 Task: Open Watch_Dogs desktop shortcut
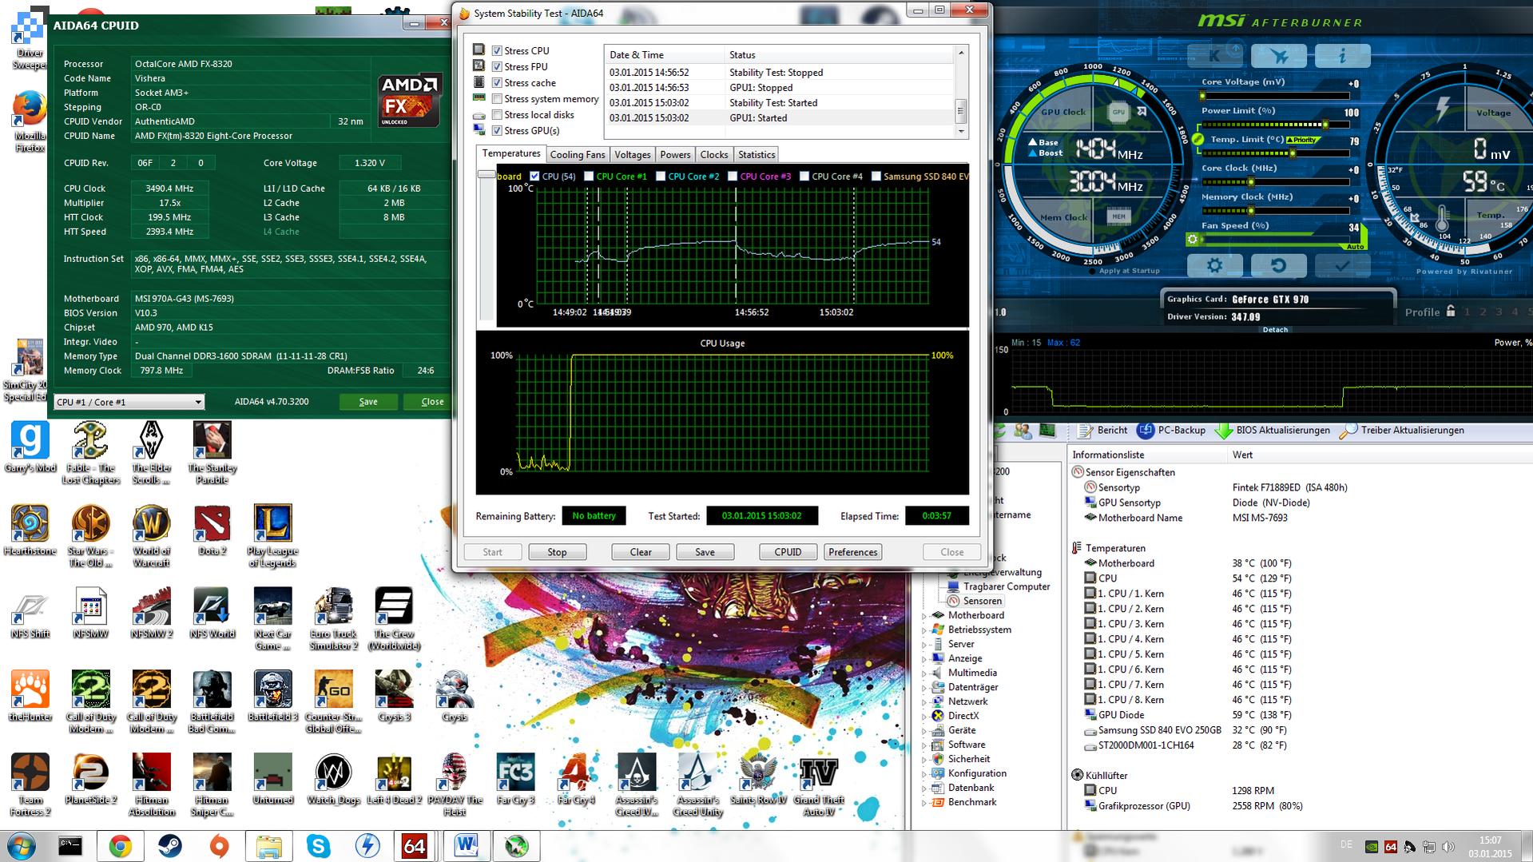(x=334, y=780)
